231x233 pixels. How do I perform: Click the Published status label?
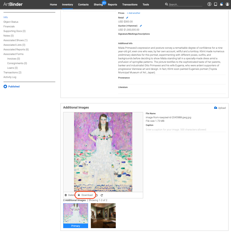tap(14, 87)
